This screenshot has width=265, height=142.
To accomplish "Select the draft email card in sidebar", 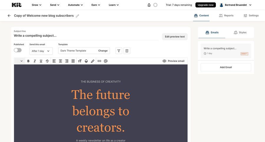I will (x=226, y=51).
